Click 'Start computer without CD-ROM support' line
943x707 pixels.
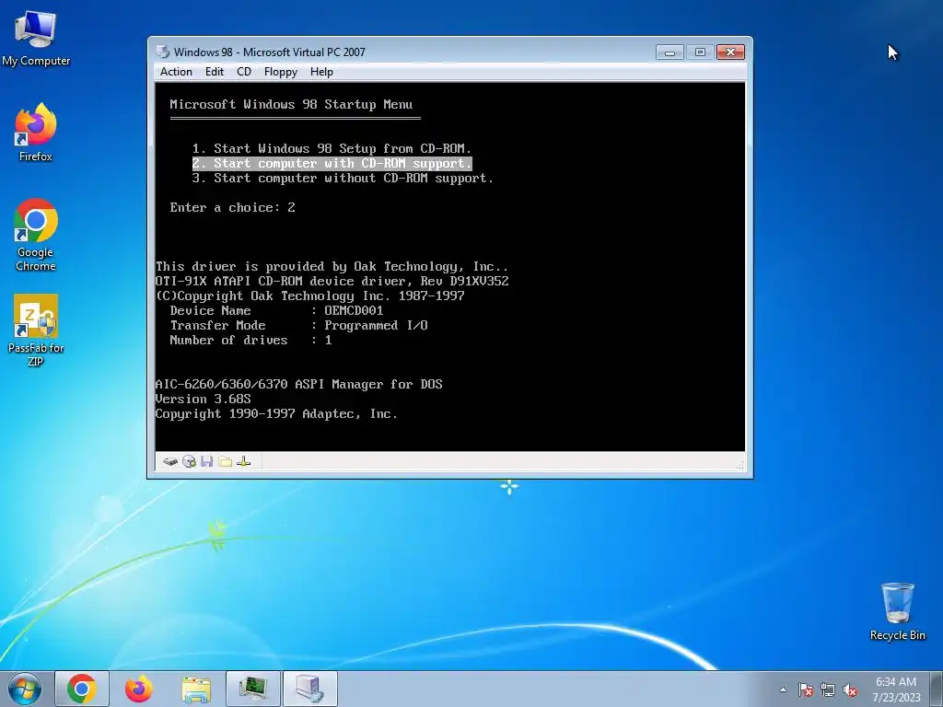click(343, 178)
